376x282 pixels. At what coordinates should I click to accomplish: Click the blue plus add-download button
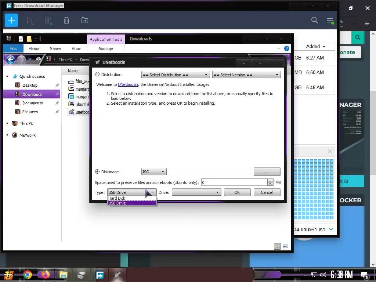click(x=11, y=21)
